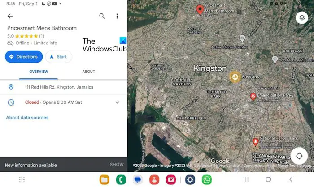
Task: Center map on my location
Action: click(299, 156)
